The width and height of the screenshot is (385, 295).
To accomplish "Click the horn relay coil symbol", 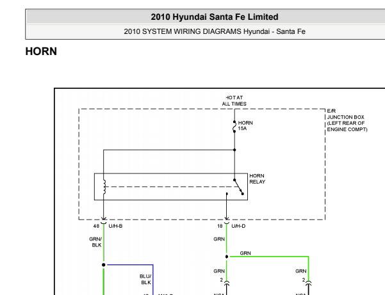I will click(x=104, y=187).
